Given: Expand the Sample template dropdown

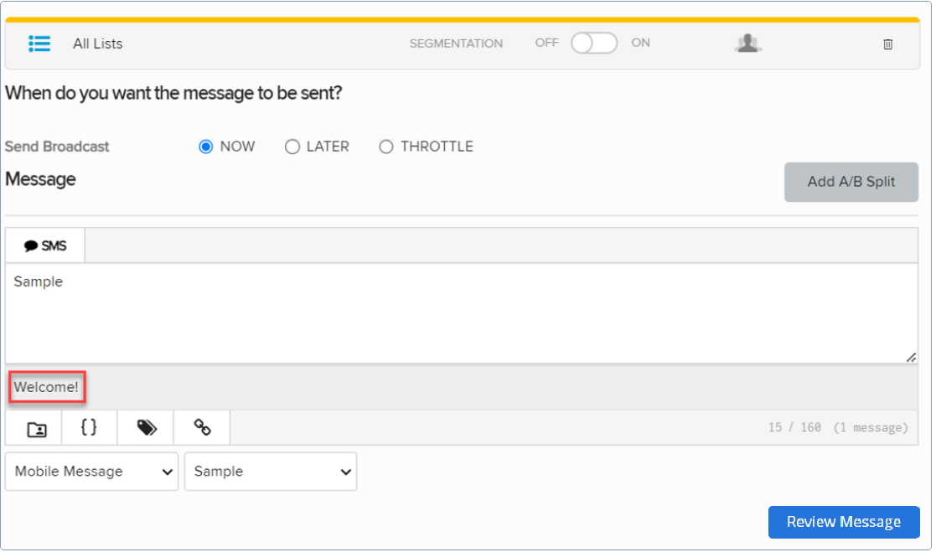Looking at the screenshot, I should 271,472.
